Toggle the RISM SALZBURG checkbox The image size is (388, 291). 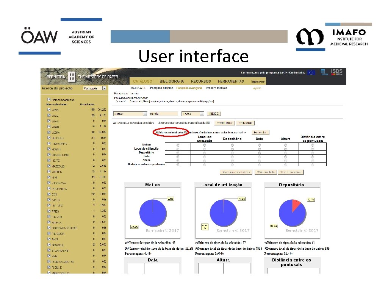click(49, 261)
